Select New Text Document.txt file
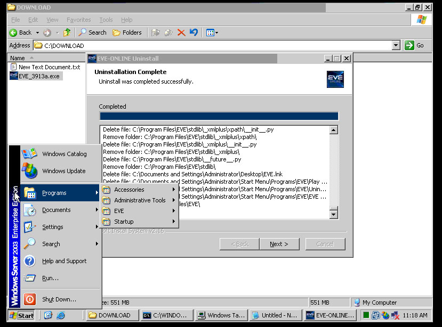442x327 pixels. coord(45,67)
